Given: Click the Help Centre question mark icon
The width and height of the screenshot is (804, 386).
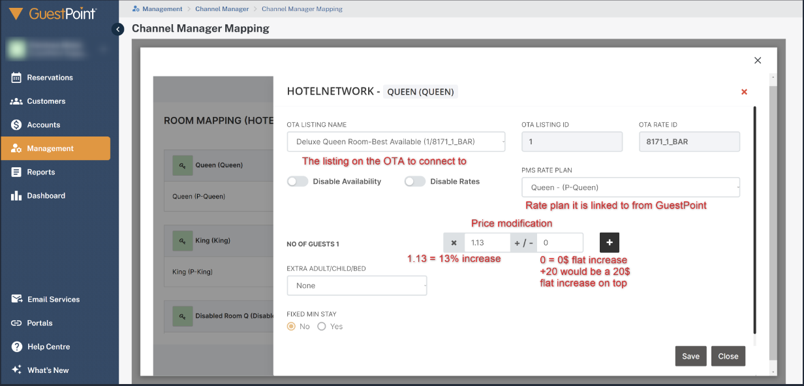Looking at the screenshot, I should 16,346.
